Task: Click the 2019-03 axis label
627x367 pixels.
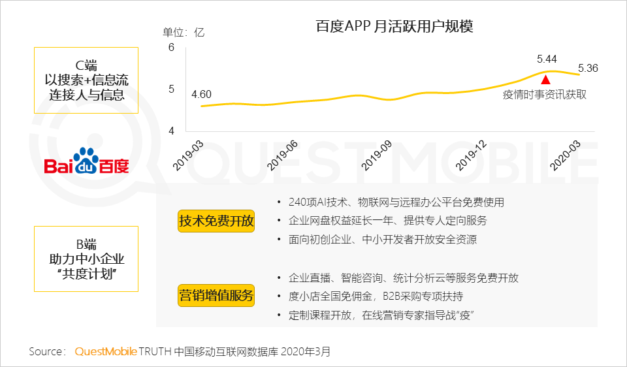Action: pyautogui.click(x=191, y=154)
